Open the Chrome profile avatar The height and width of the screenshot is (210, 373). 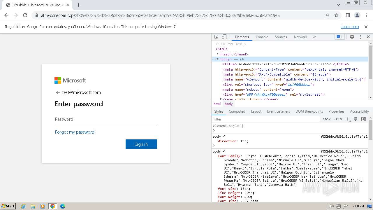357,15
